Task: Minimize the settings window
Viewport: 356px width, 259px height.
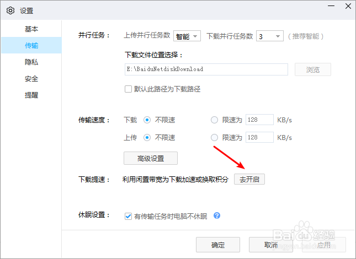Action: [331, 6]
